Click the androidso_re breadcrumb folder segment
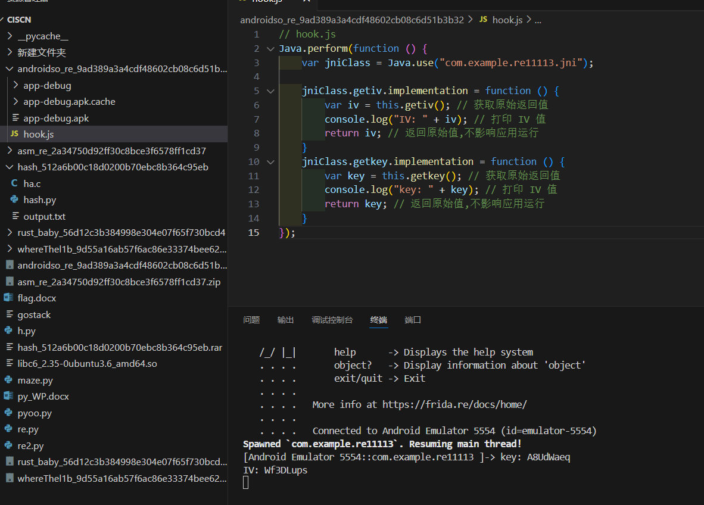704x505 pixels. click(x=352, y=20)
